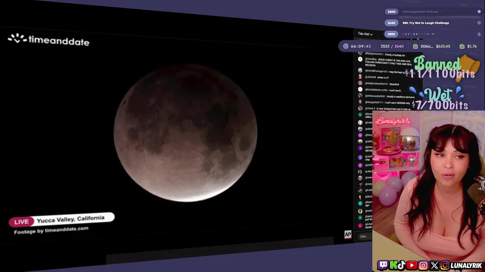Viewport: 485px width, 272px height.
Task: Click the AP logo on the video
Action: (x=347, y=235)
